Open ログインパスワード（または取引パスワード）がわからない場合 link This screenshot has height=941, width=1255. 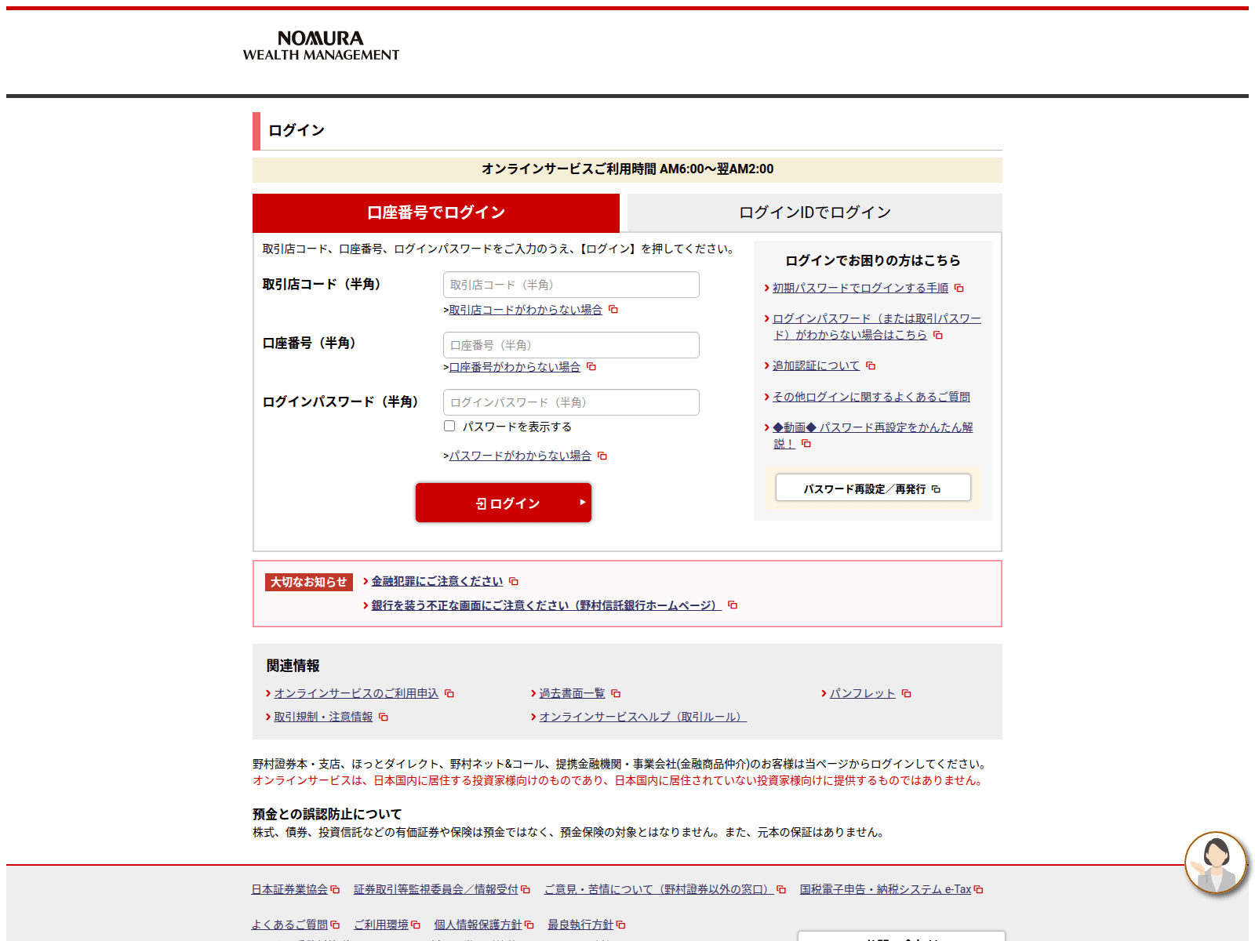click(x=876, y=326)
